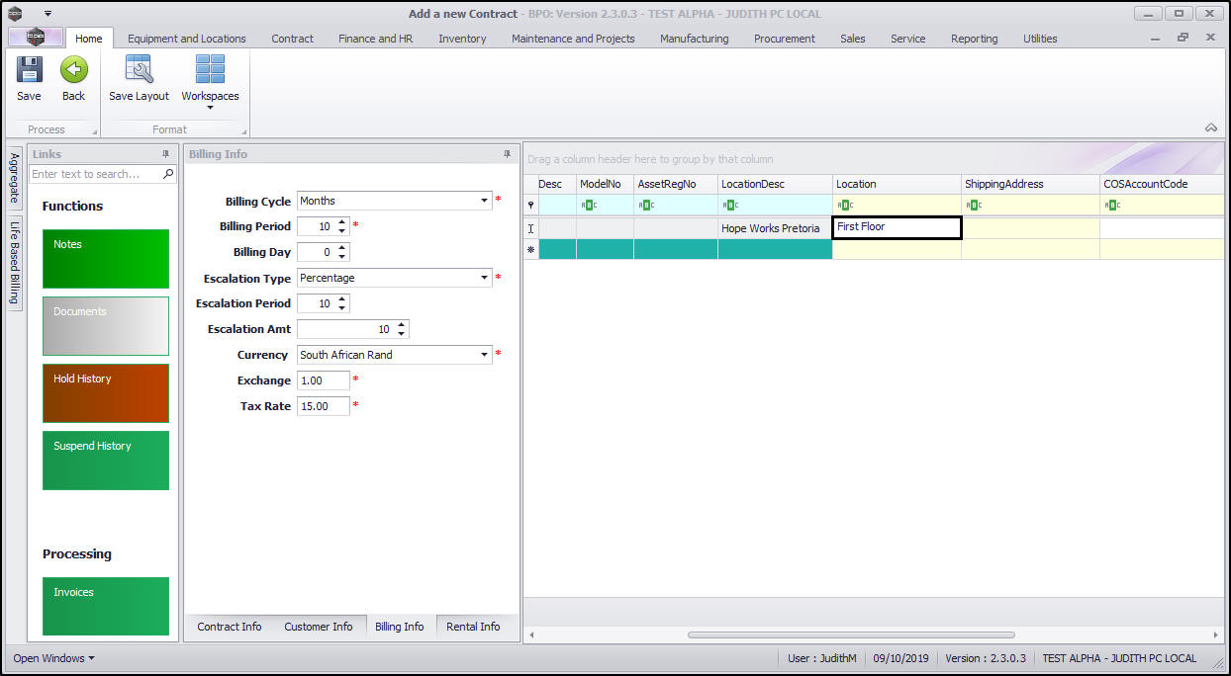Viewport: 1231px width, 676px height.
Task: Open the Open Windows dropdown
Action: [54, 658]
